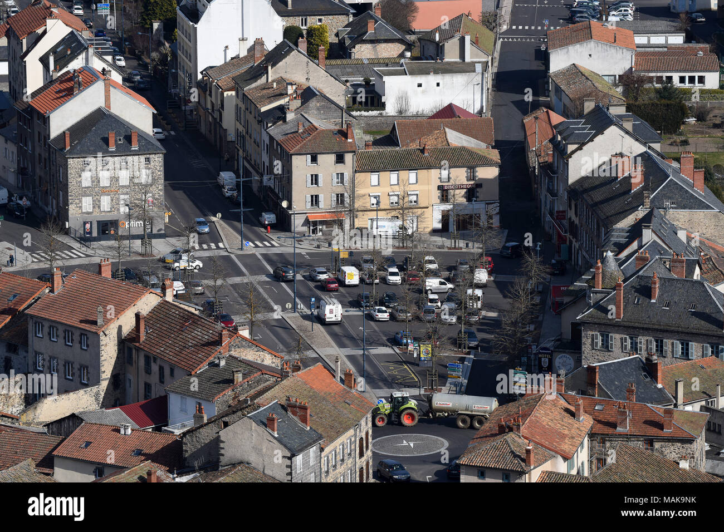Click the compass rose on the roundabout
This screenshot has width=724, height=532.
(409, 445)
